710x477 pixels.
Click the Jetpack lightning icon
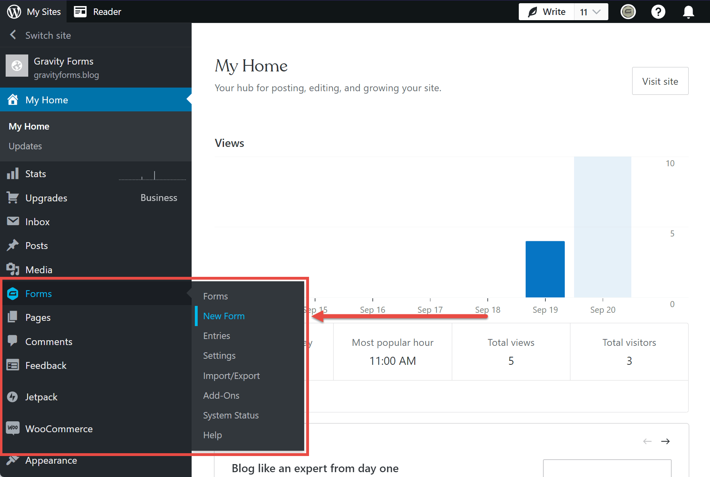click(13, 397)
